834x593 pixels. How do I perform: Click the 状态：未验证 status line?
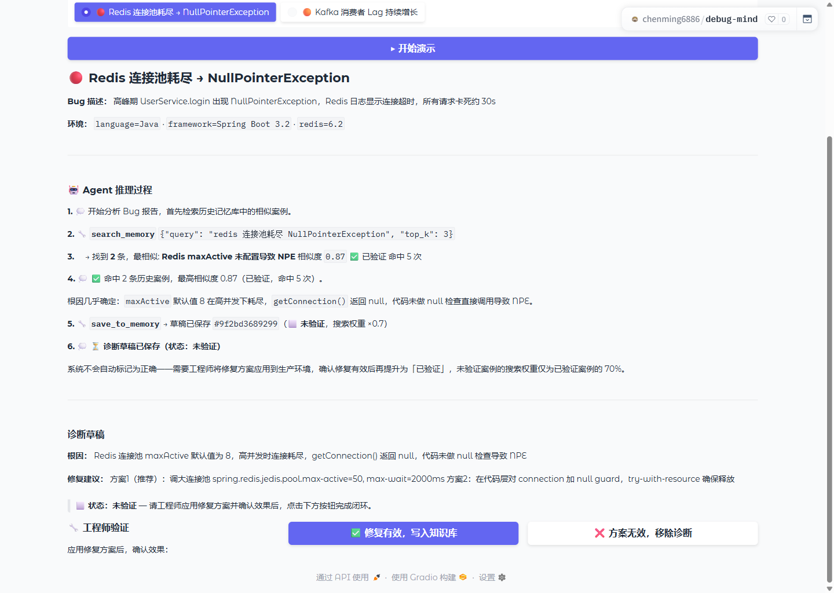pyautogui.click(x=225, y=506)
